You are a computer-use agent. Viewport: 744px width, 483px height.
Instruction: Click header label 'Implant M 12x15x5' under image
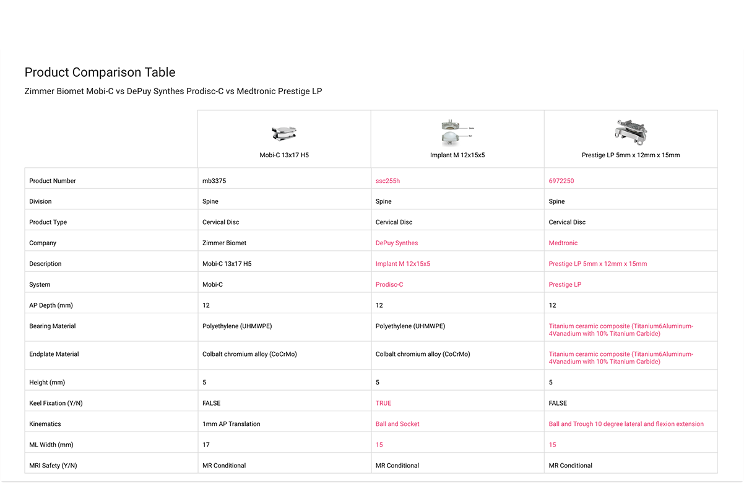pyautogui.click(x=457, y=155)
